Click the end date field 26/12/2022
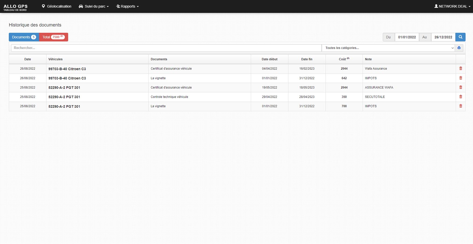Viewport: 473px width, 244px height. pyautogui.click(x=443, y=37)
